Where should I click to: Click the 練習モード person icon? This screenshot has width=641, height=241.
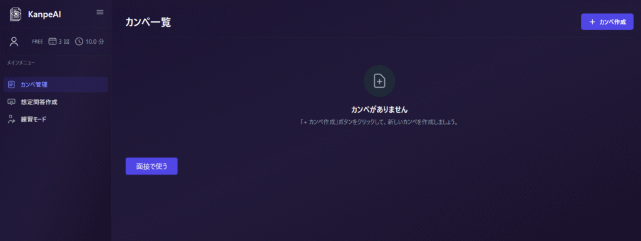coord(11,120)
